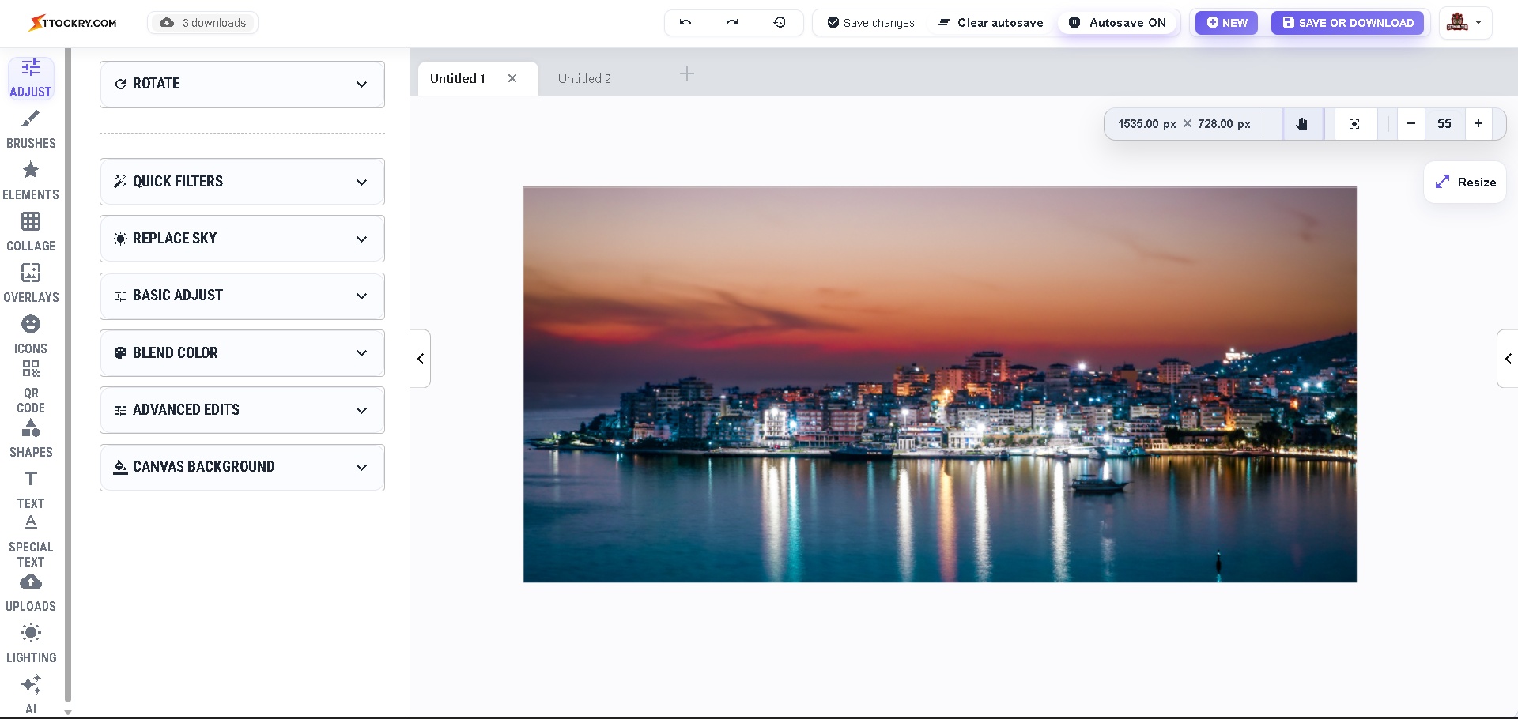Select the hand pan tool

pos(1302,124)
